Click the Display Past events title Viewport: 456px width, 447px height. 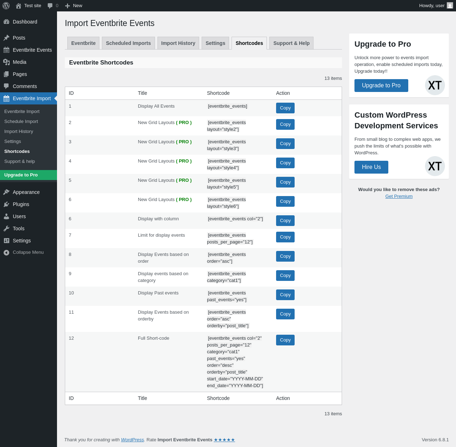158,293
